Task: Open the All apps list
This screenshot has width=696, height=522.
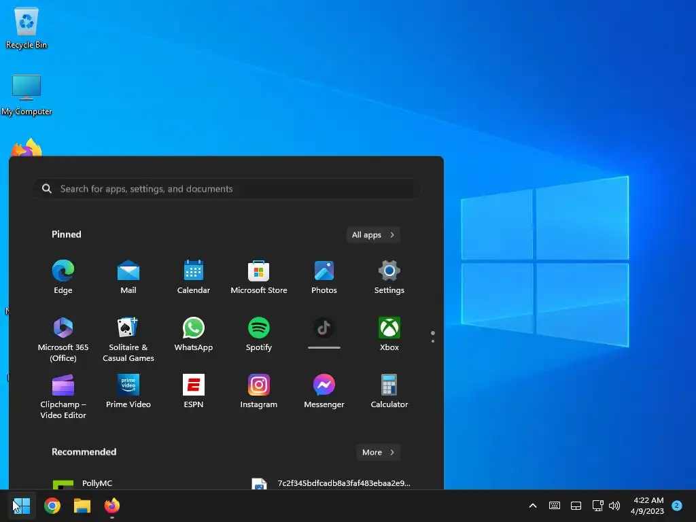Action: pyautogui.click(x=373, y=234)
